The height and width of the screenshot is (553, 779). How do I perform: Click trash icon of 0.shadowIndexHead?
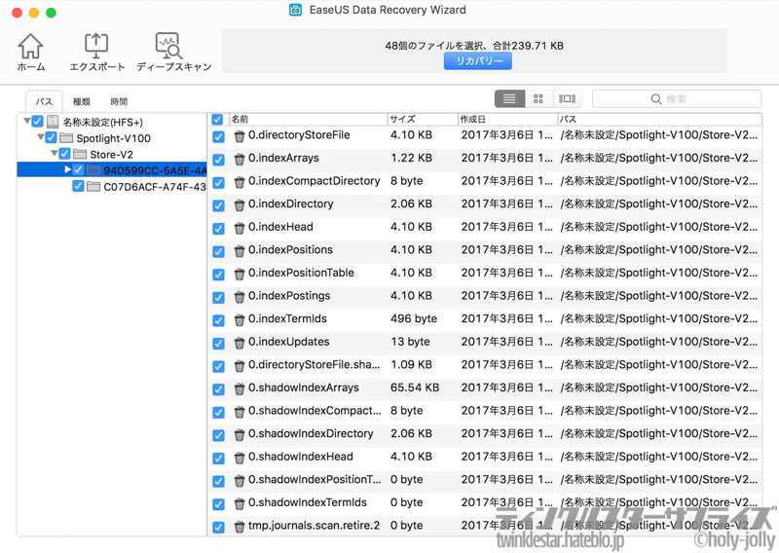click(x=240, y=458)
